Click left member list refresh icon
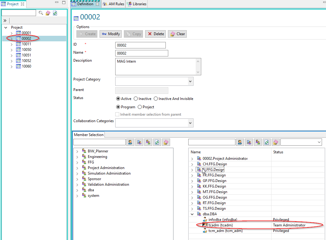This screenshot has height=240, width=326. coord(157,142)
